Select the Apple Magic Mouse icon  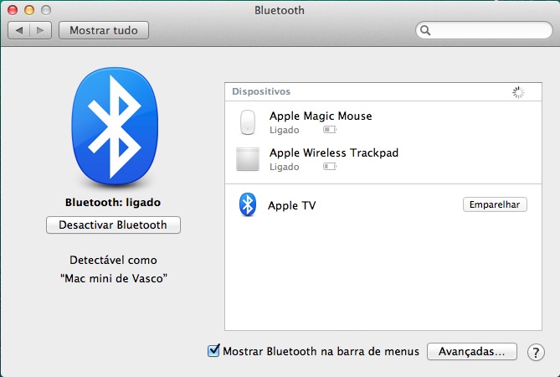(x=248, y=122)
